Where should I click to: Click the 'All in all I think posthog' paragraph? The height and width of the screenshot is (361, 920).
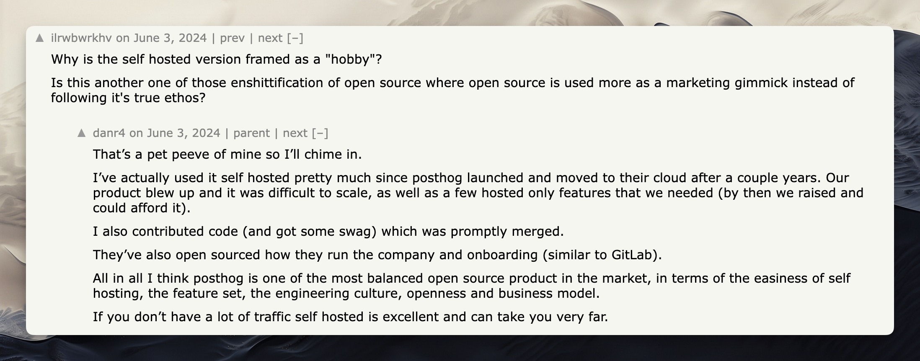click(471, 286)
